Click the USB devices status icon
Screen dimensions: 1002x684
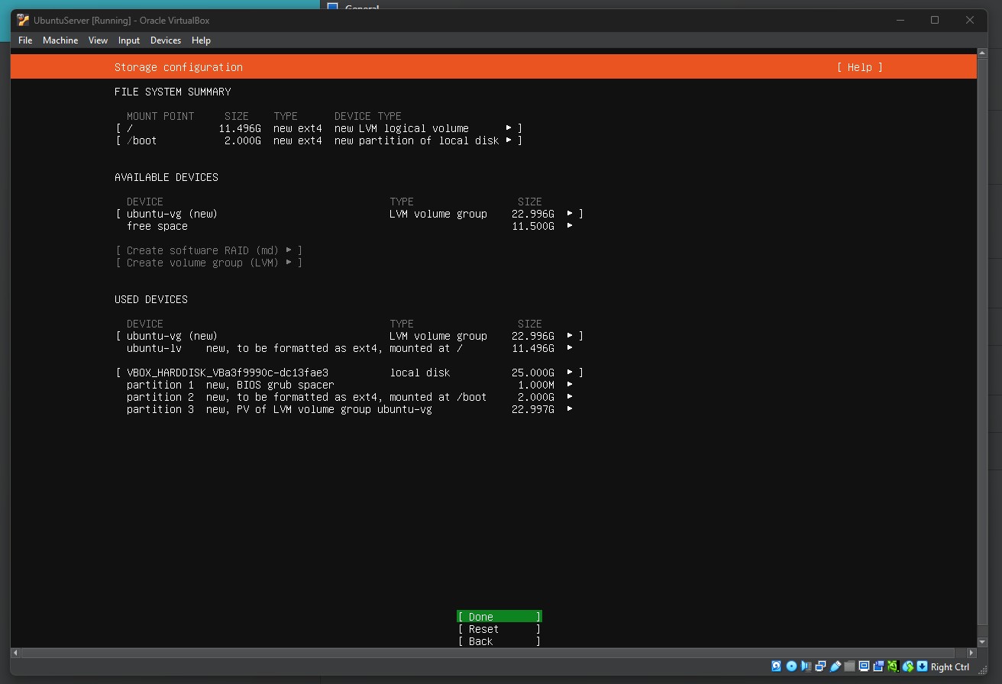point(835,666)
